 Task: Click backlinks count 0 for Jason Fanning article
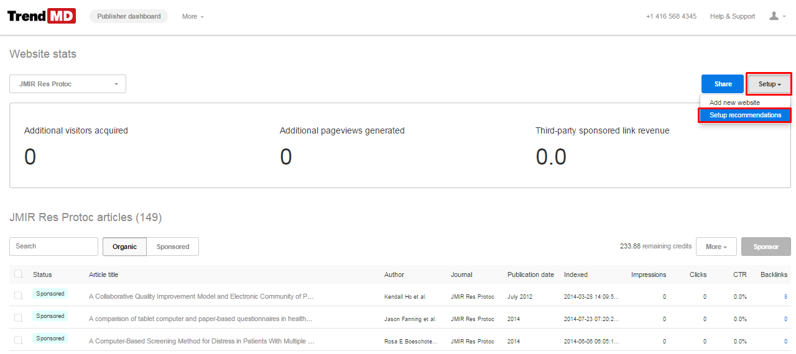click(785, 319)
